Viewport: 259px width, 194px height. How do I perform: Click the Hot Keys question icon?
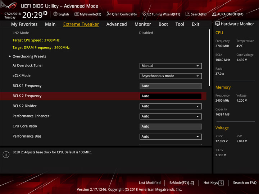coord(221,183)
